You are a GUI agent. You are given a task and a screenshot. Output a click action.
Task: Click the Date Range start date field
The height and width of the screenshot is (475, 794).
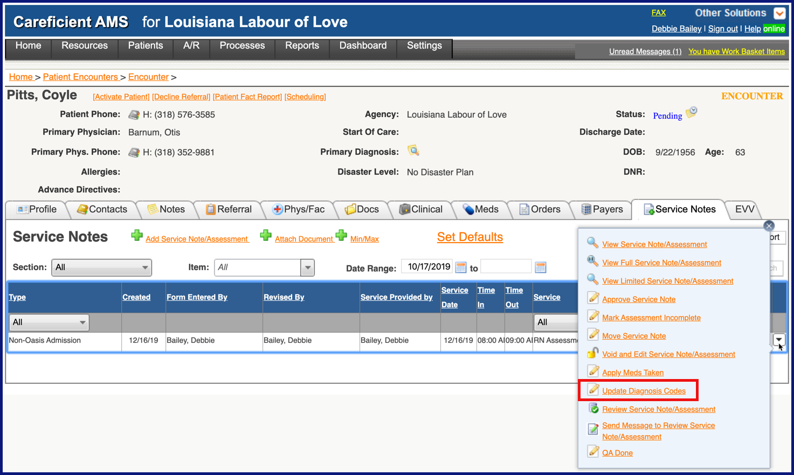tap(427, 267)
